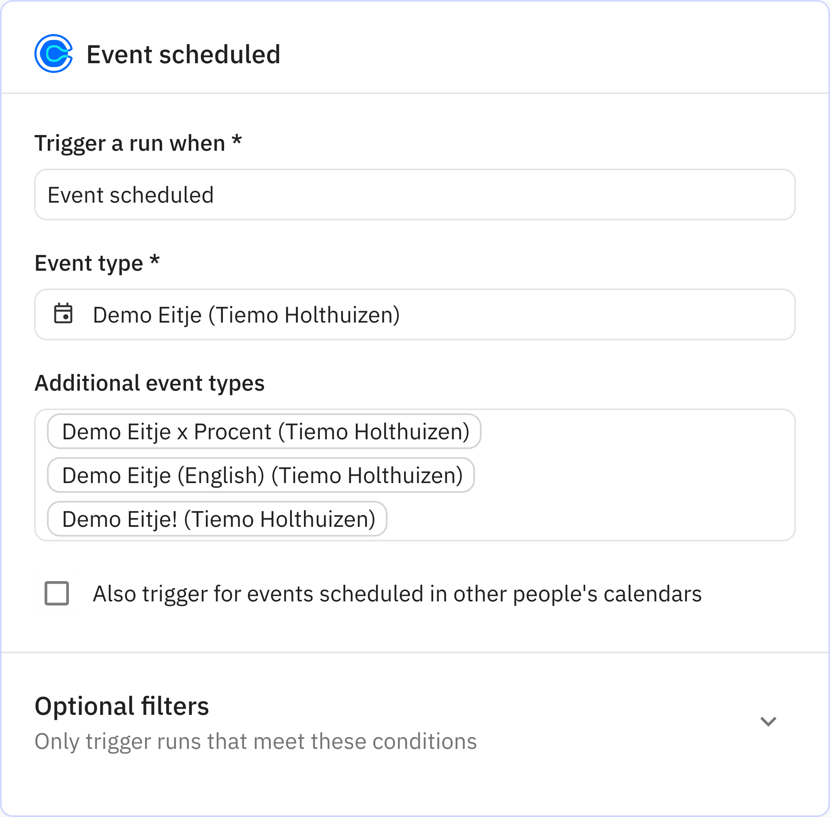
Task: Enable triggering for other people's calendars
Action: [57, 594]
